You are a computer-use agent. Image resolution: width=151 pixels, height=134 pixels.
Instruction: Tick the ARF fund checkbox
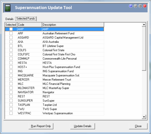pyautogui.click(x=11, y=33)
